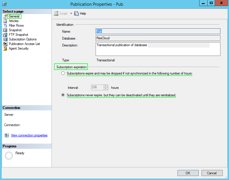Viewport: 229px width, 180px height.
Task: Go to the FTP Snapshot page
Action: [x=18, y=35]
